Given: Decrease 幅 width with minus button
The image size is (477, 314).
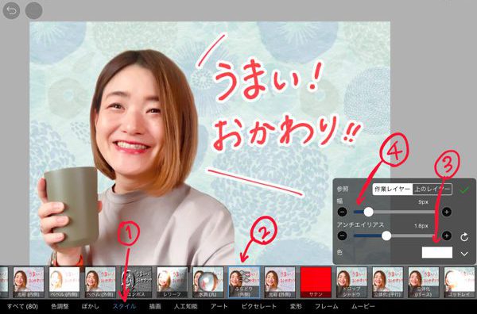Looking at the screenshot, I should (342, 212).
